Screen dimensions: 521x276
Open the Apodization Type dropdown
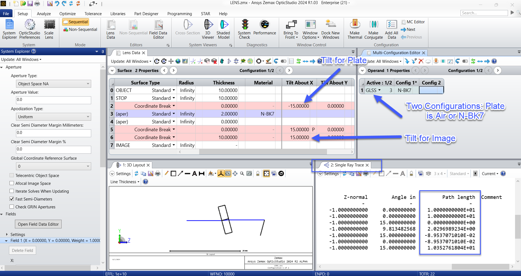pyautogui.click(x=53, y=117)
